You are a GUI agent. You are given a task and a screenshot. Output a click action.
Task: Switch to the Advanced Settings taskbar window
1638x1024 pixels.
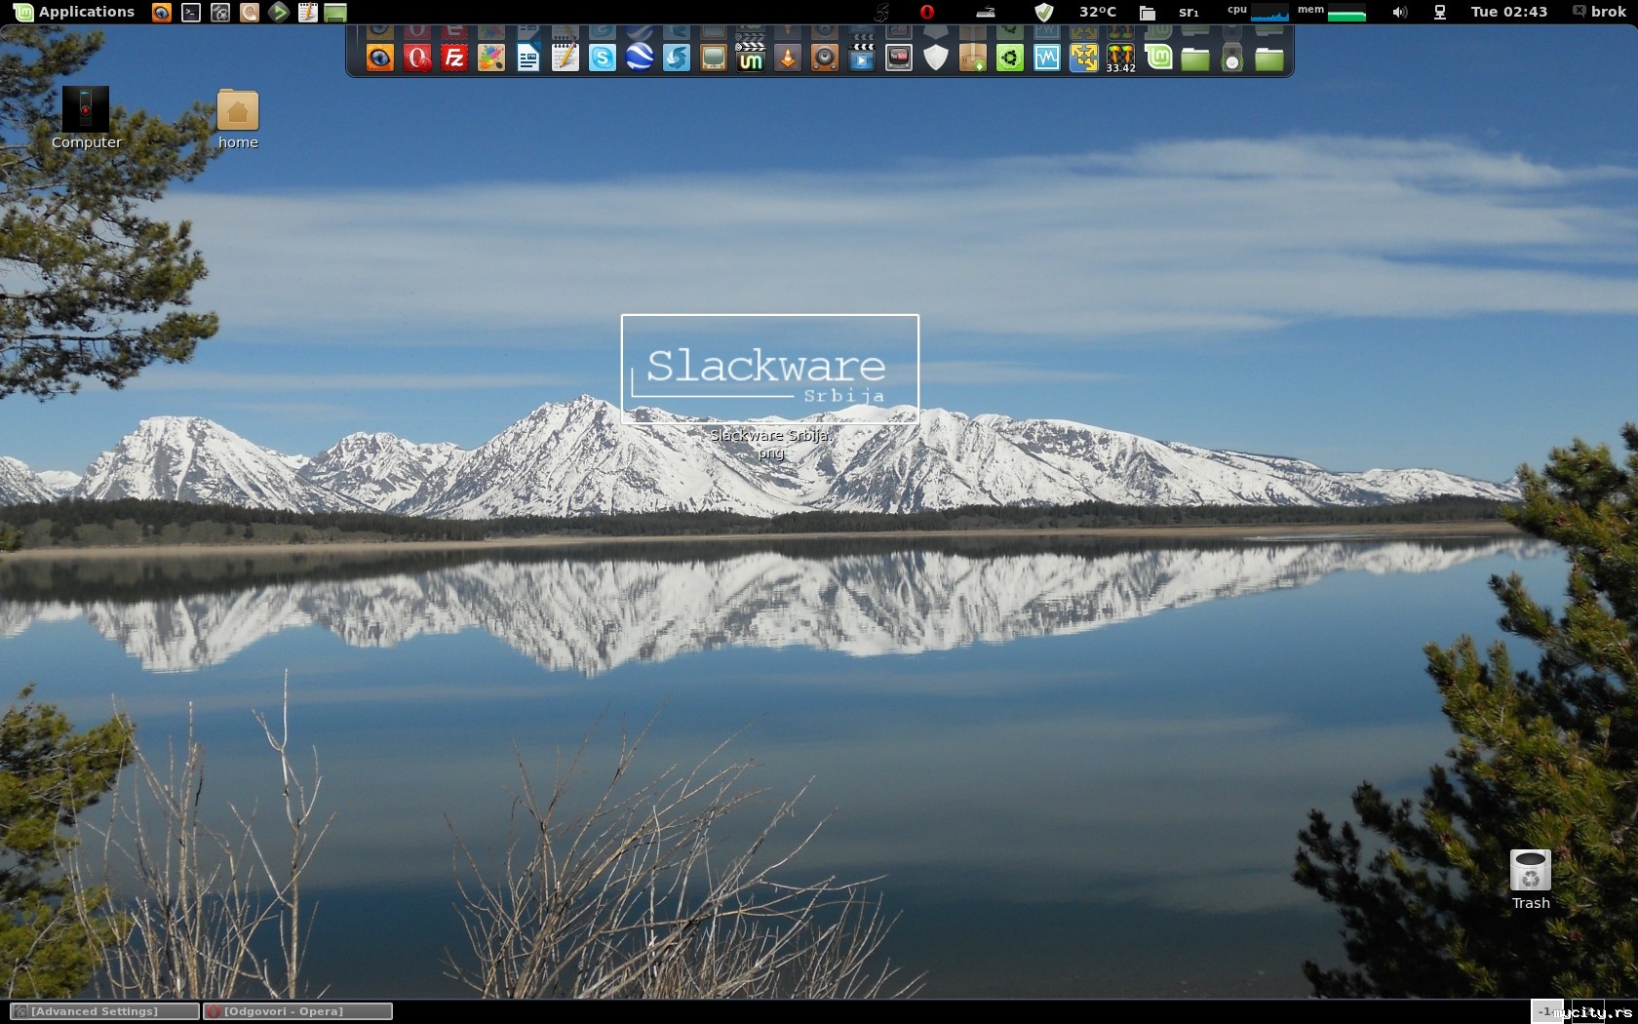click(104, 1011)
